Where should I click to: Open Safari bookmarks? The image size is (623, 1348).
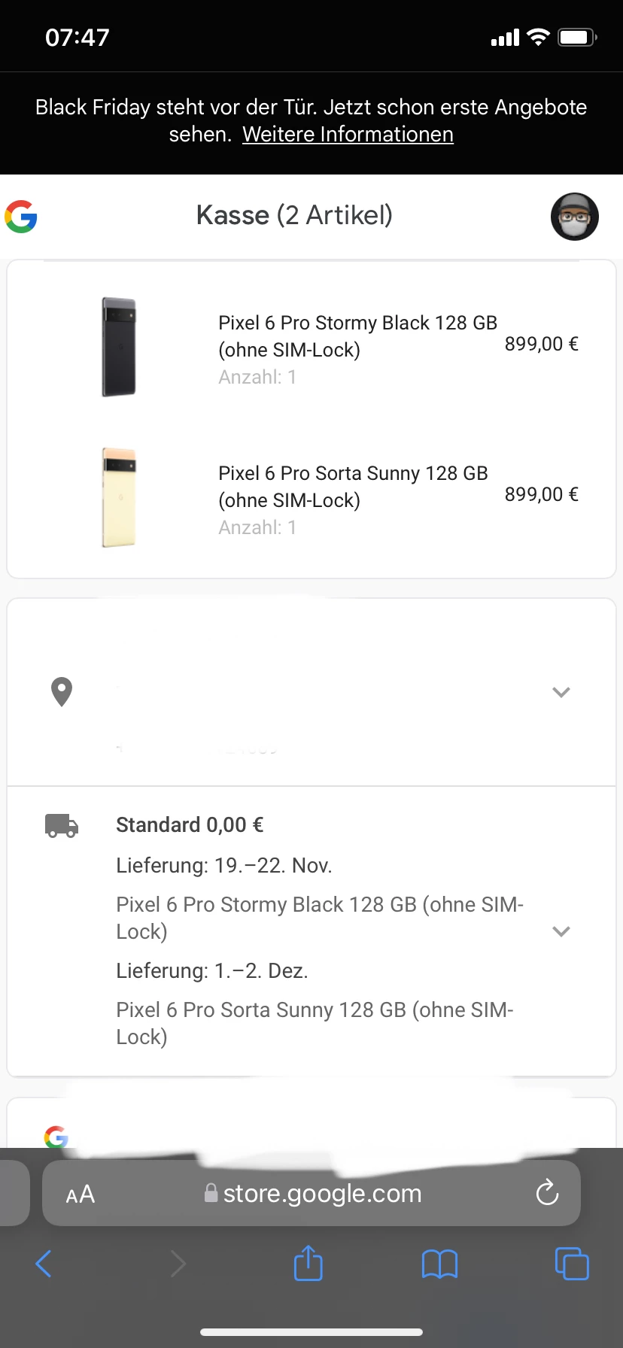439,1264
